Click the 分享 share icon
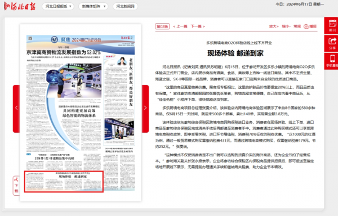338x216 pixels. click(332, 43)
